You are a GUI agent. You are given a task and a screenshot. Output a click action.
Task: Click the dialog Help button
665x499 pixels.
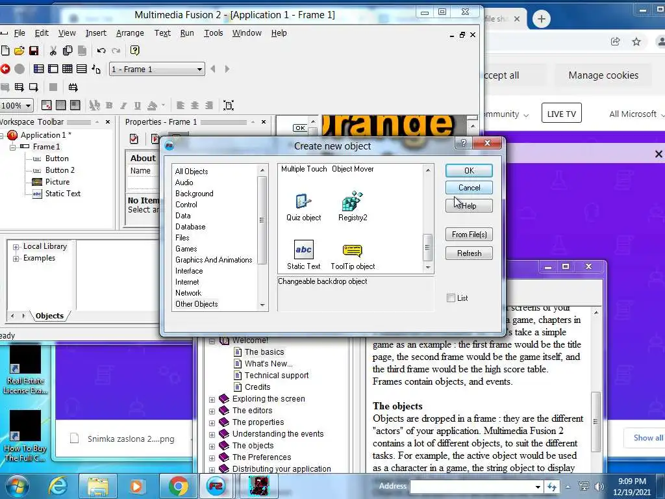coord(469,206)
